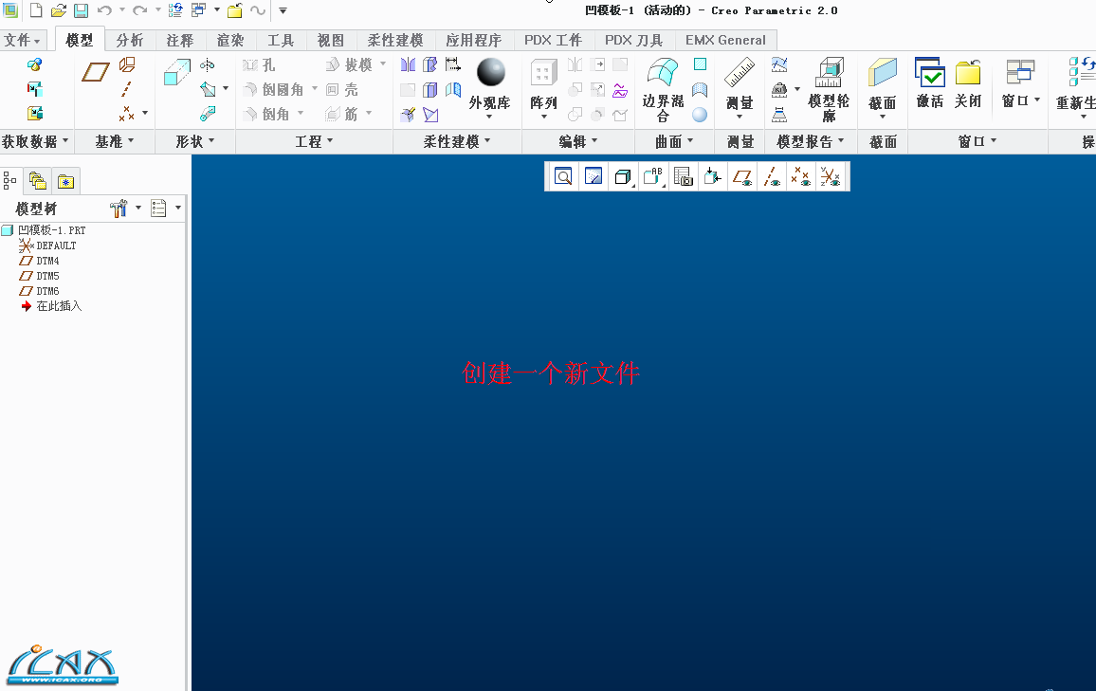This screenshot has height=691, width=1096.
Task: Switch to the 分析 ribbon tab
Action: point(130,41)
